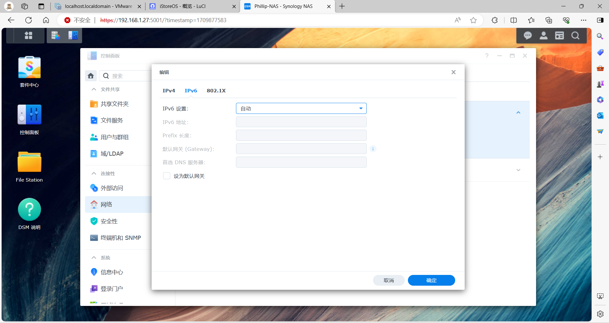The image size is (609, 323).
Task: Click the blue confirm button
Action: coord(431,280)
